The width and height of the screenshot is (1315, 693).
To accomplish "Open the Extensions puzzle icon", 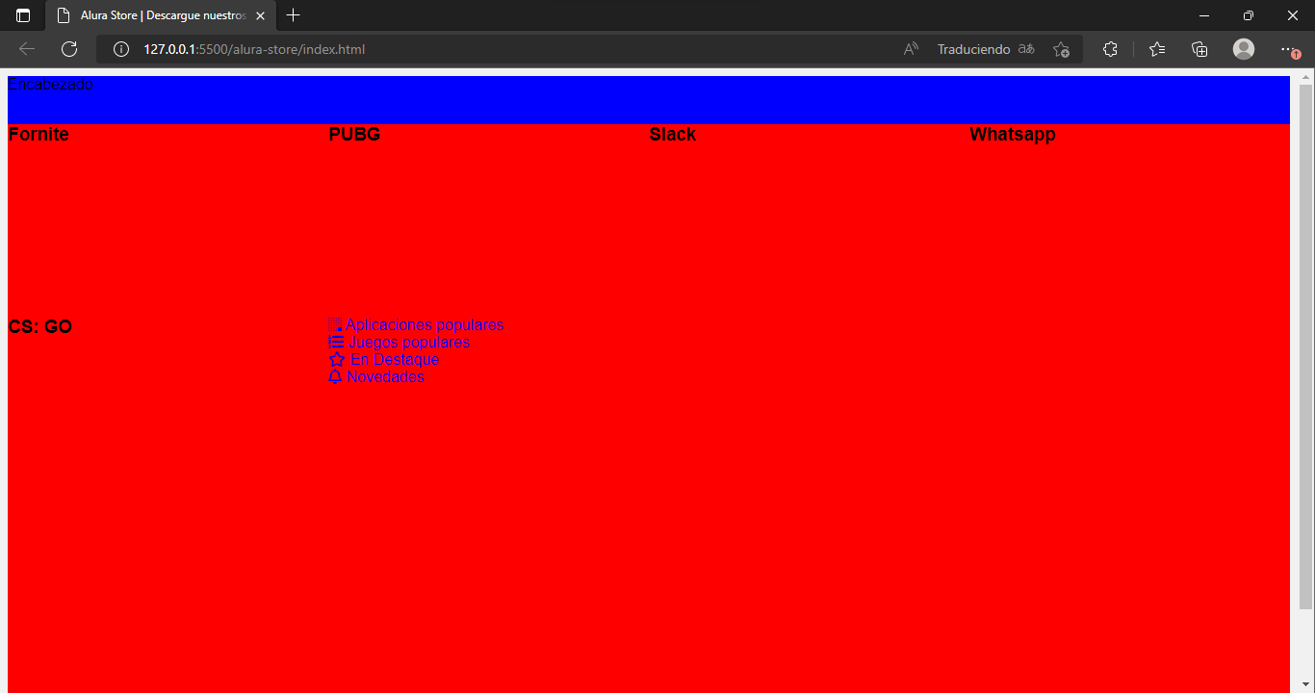I will pyautogui.click(x=1110, y=49).
